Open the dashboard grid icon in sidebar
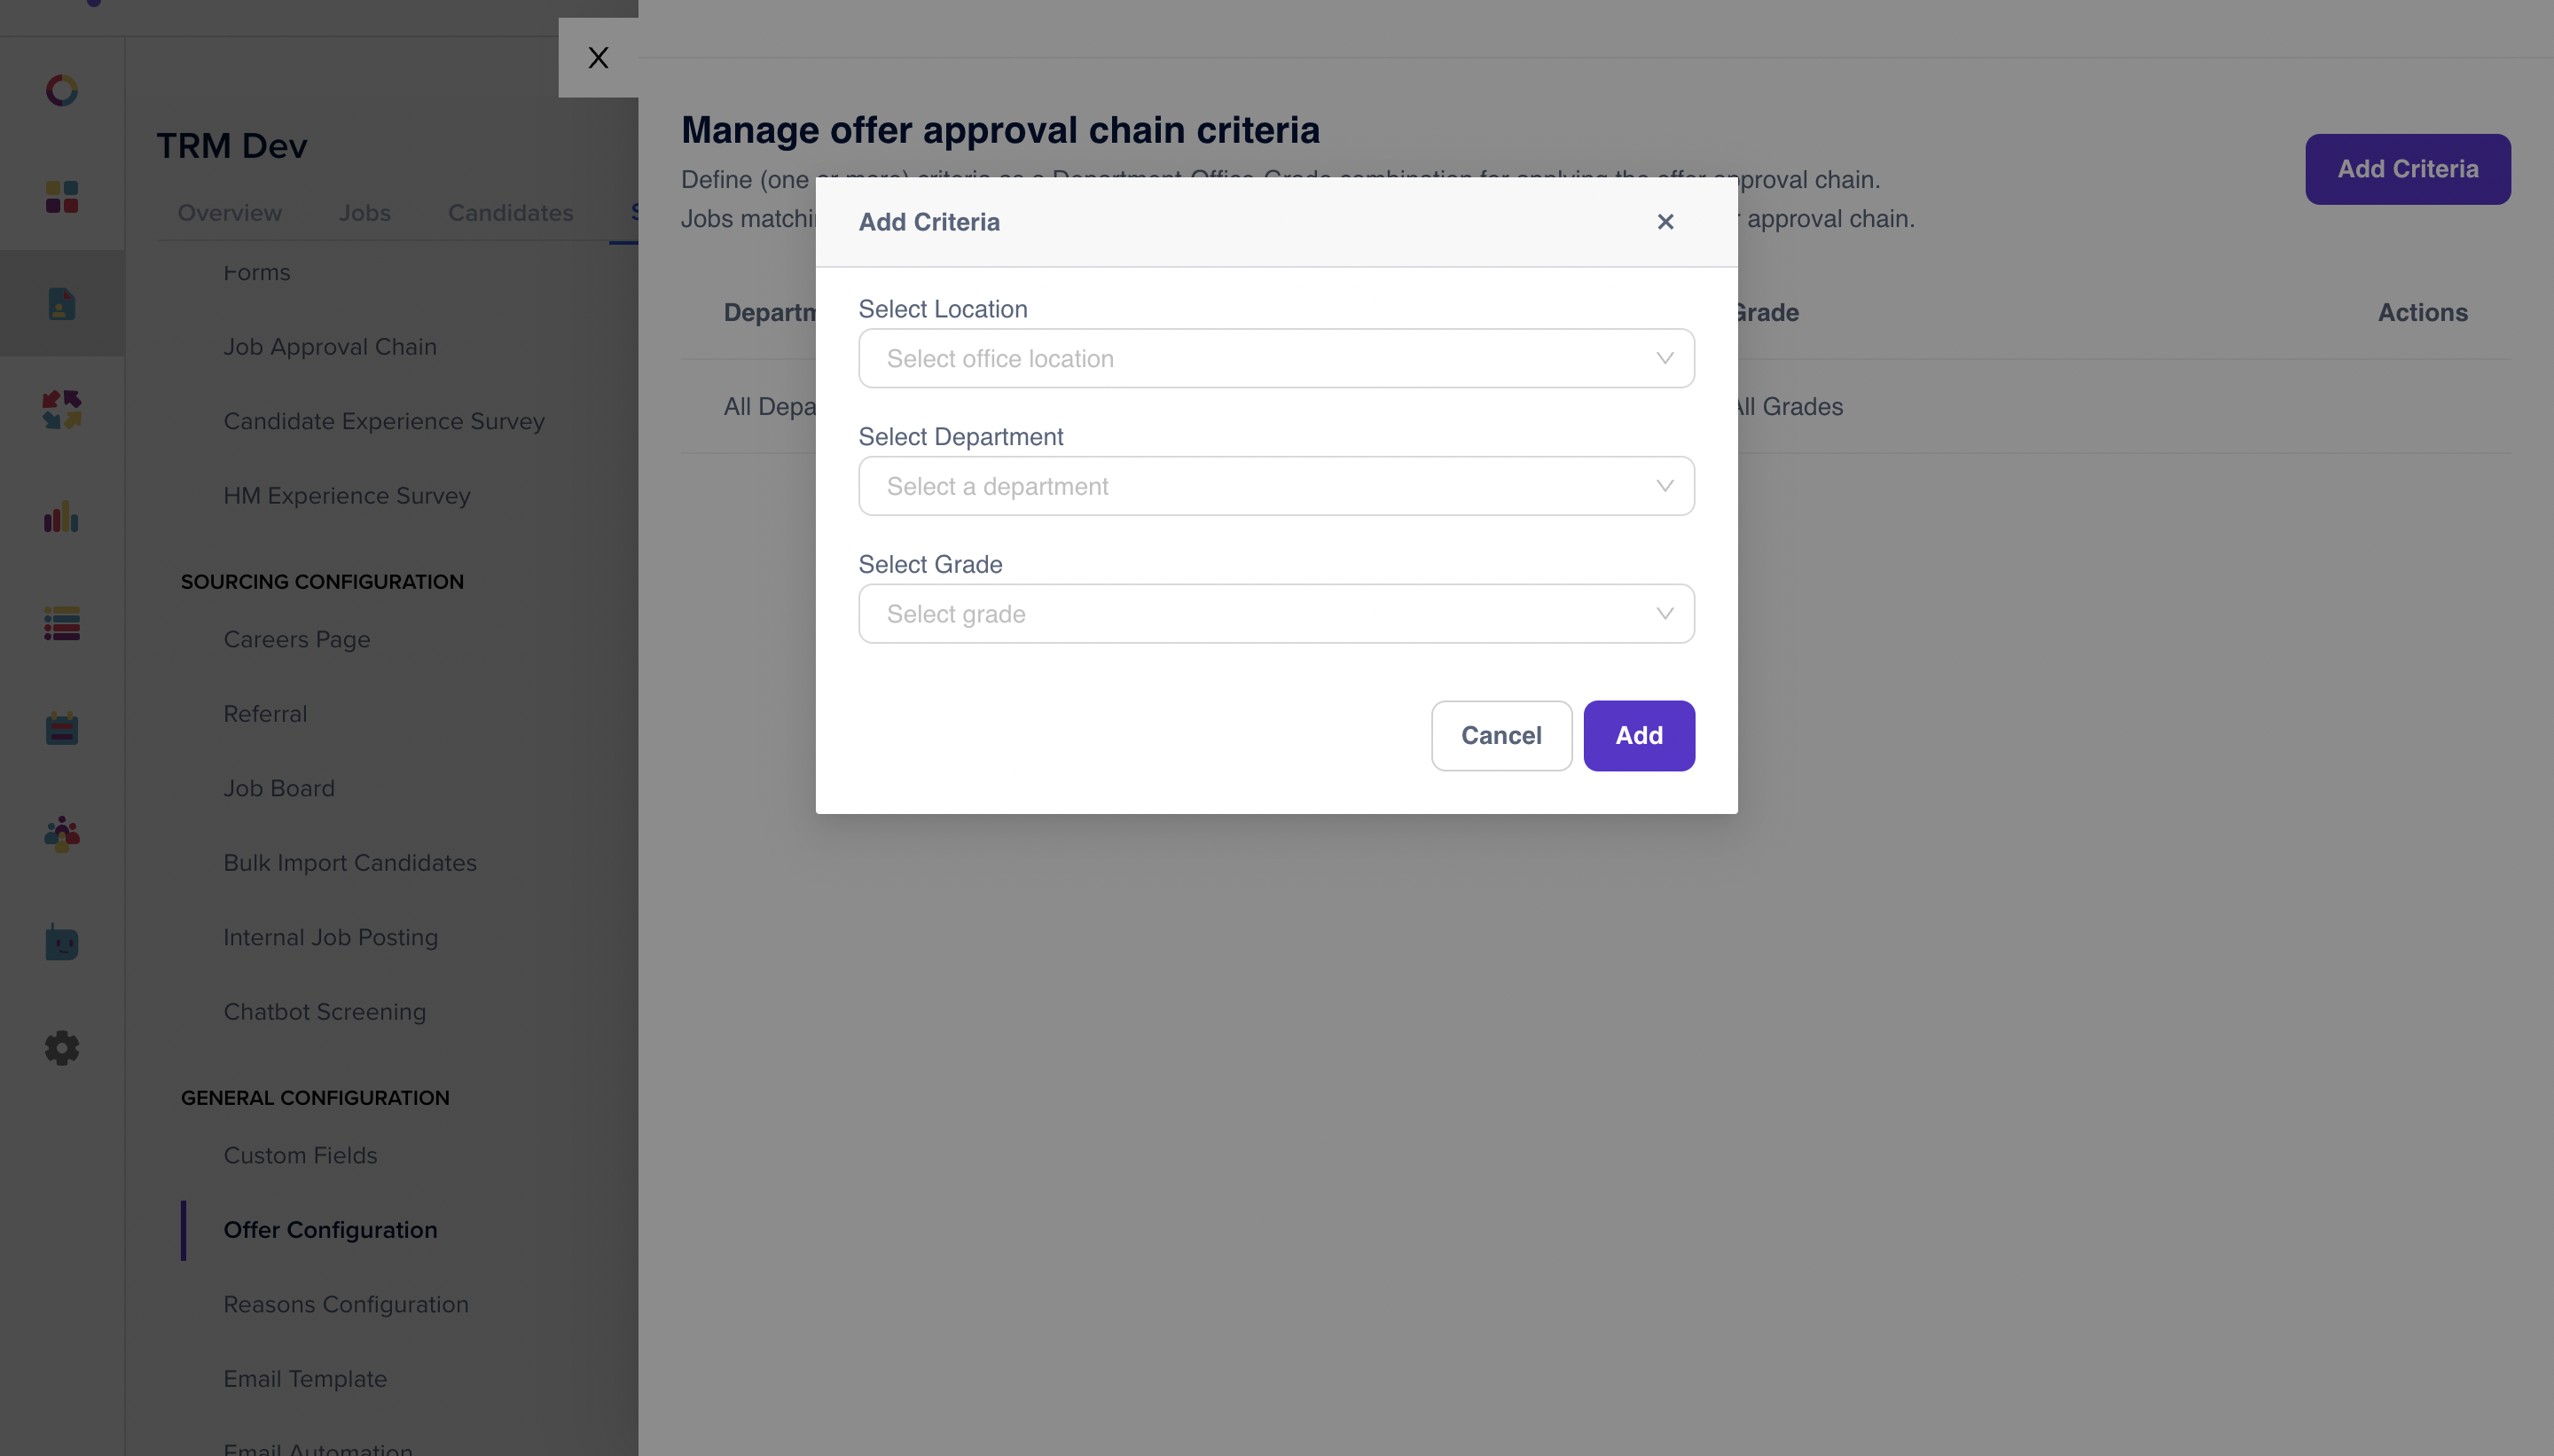The height and width of the screenshot is (1456, 2554). tap(62, 197)
